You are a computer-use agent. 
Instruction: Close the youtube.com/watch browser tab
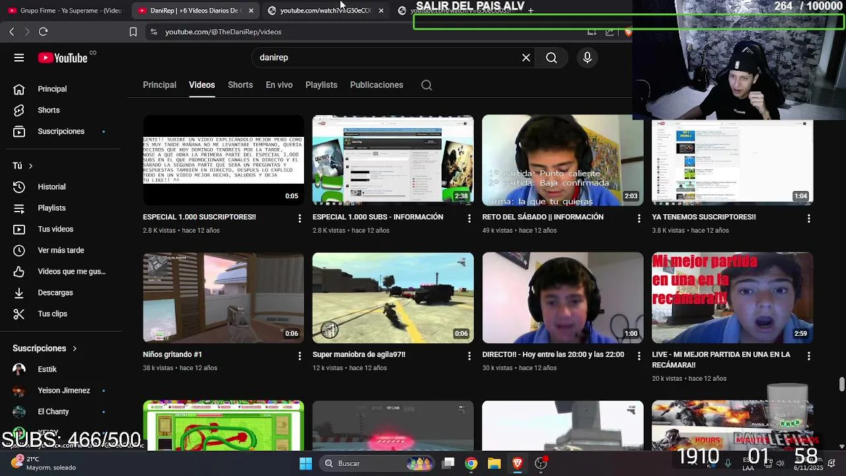coord(381,11)
